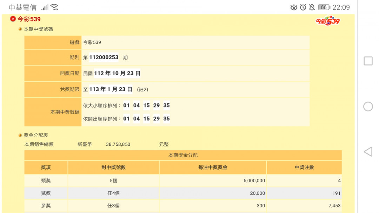
Task: Click number 01 in 依大小順序排列 row
Action: pyautogui.click(x=126, y=105)
